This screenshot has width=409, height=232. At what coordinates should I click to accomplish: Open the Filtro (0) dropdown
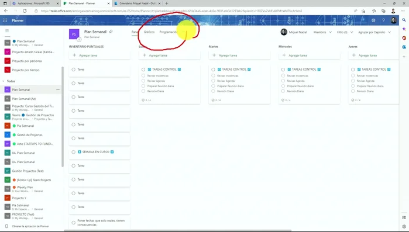point(345,32)
